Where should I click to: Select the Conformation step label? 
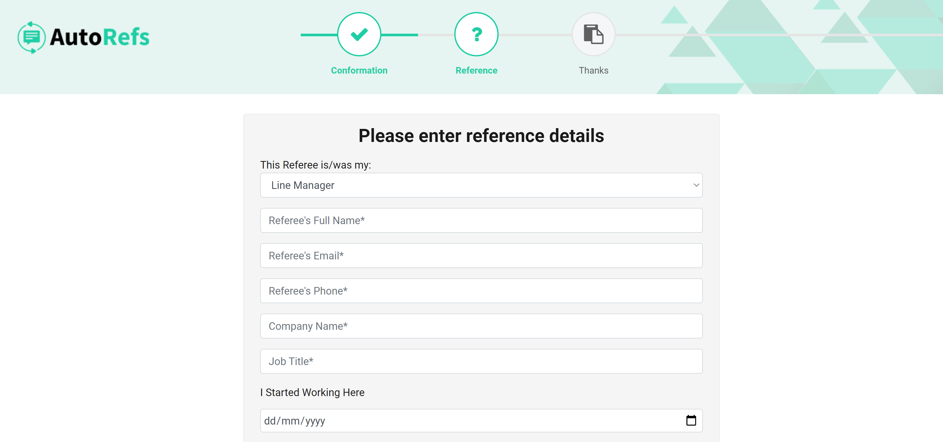(359, 70)
